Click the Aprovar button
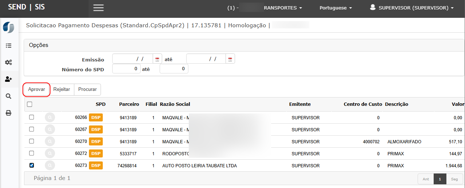Image resolution: width=465 pixels, height=188 pixels. (36, 89)
